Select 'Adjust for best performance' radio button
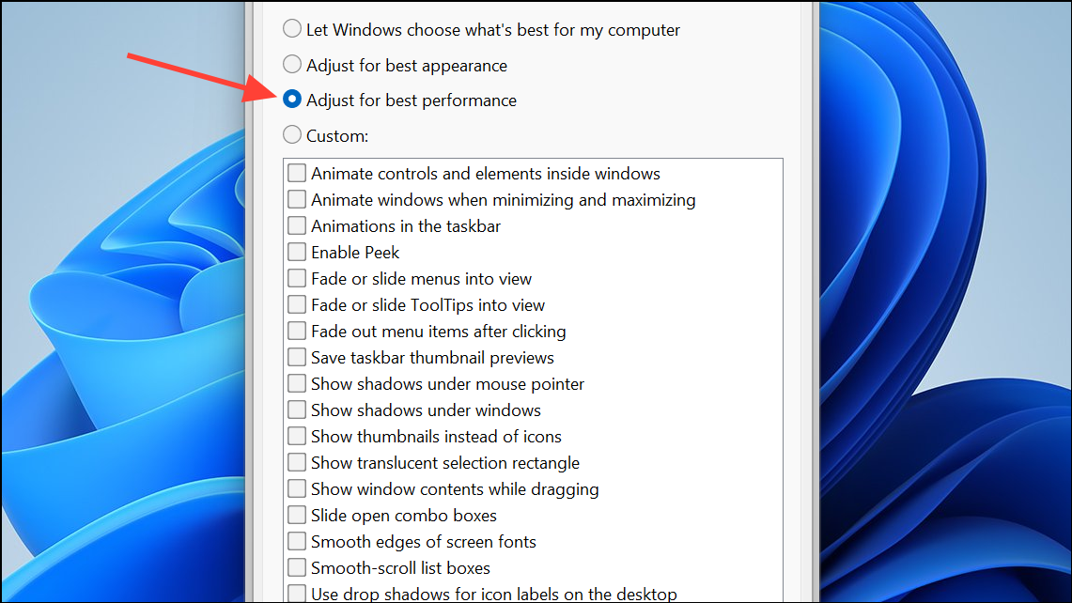 coord(292,100)
